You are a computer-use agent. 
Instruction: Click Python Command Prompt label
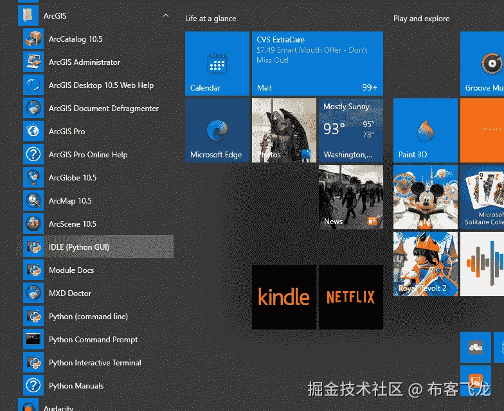click(93, 340)
